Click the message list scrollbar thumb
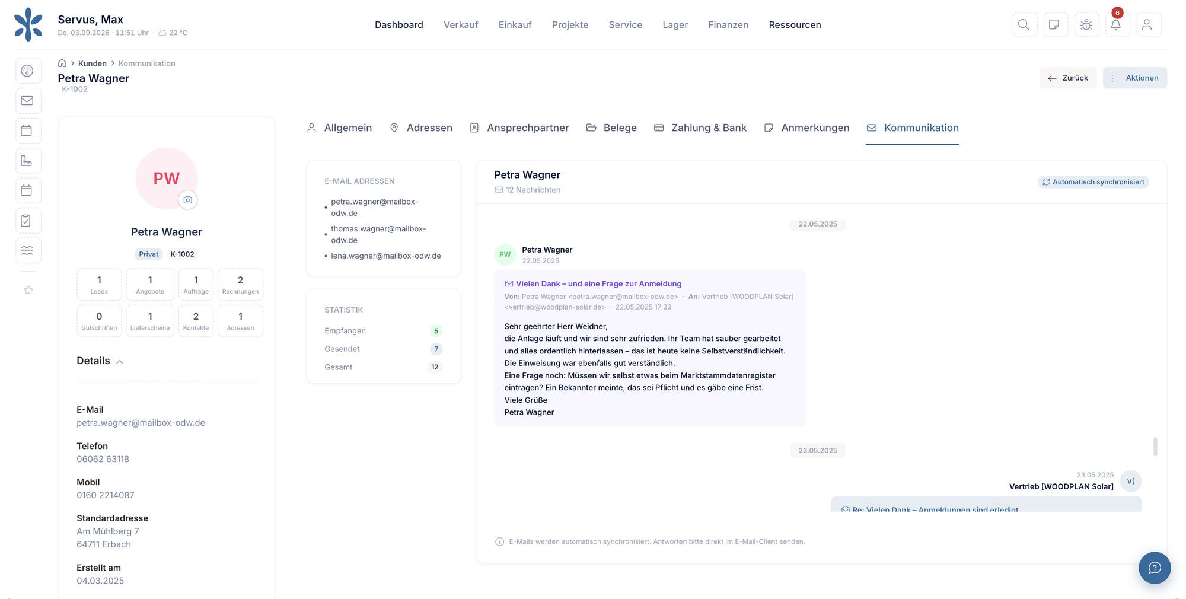The width and height of the screenshot is (1186, 599). [x=1155, y=447]
